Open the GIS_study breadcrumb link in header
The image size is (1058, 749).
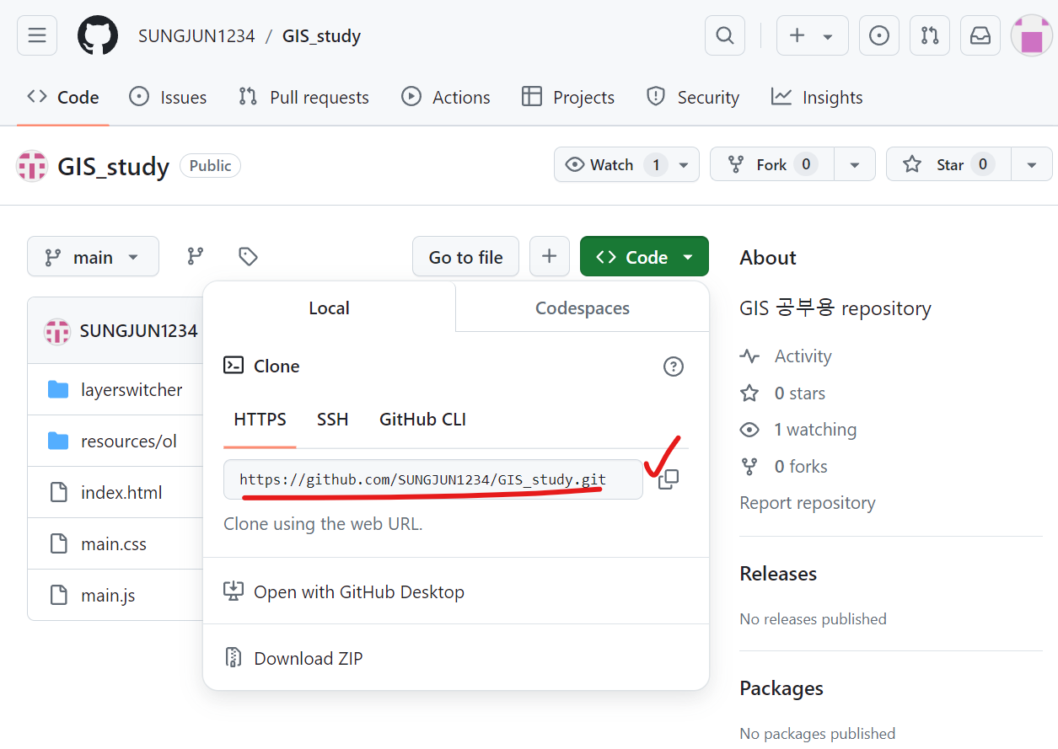pos(321,35)
